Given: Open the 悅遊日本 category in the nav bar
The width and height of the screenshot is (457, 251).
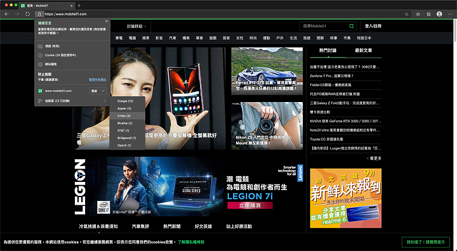Looking at the screenshot, I should (x=364, y=38).
